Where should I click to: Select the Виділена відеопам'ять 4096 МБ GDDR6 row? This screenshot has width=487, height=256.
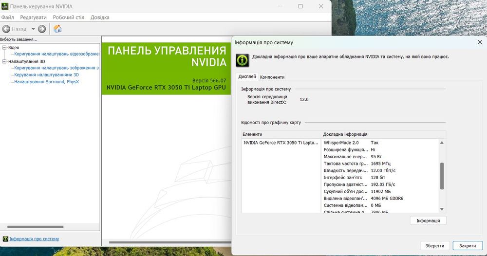pos(380,198)
